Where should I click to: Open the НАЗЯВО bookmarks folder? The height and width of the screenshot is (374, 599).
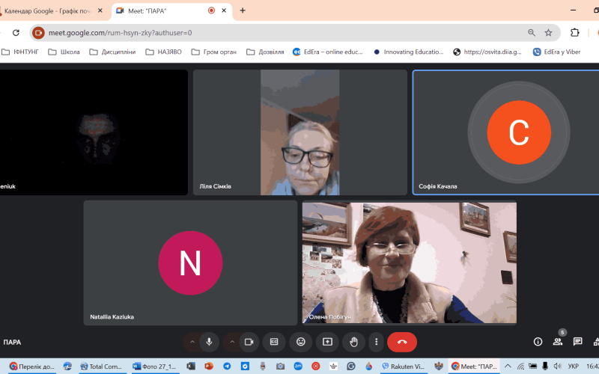[163, 52]
